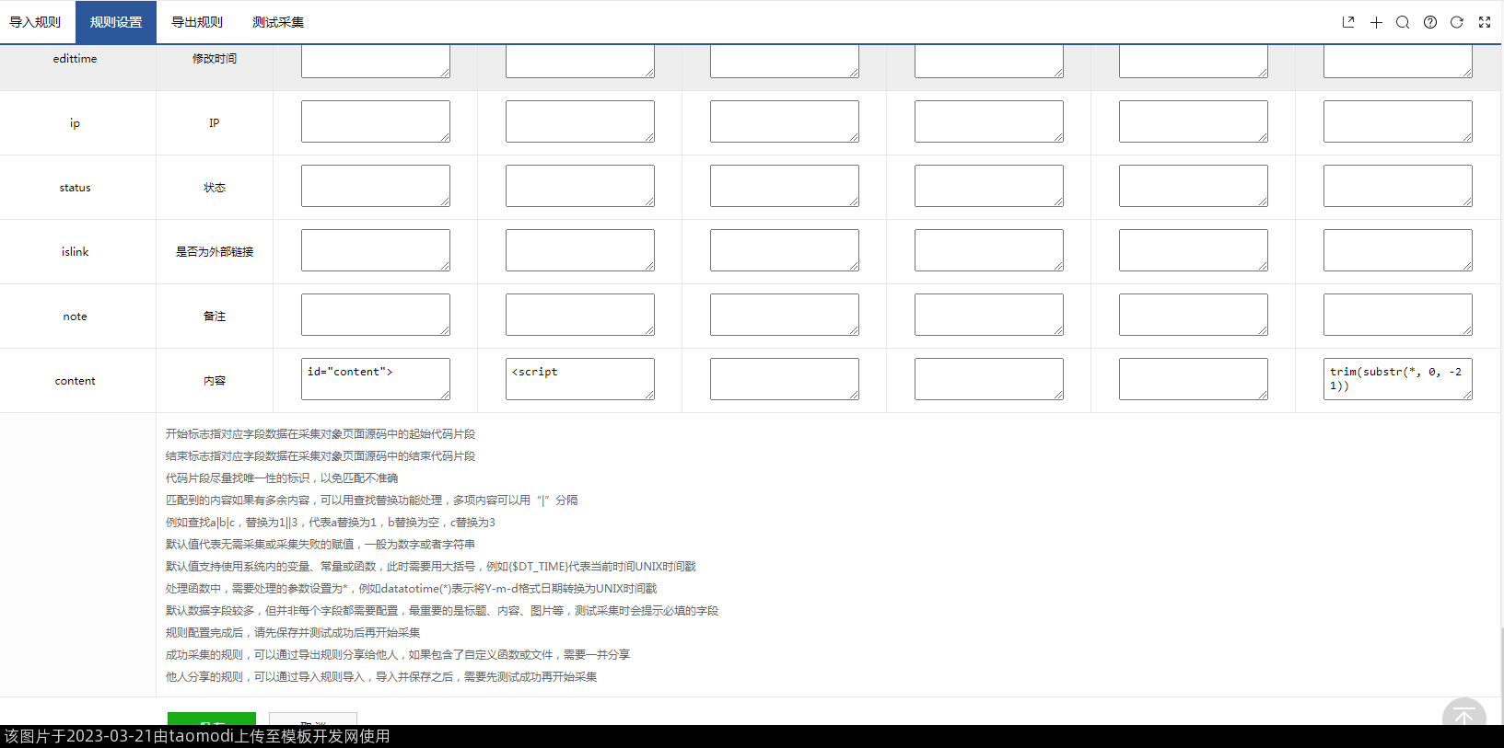1504x748 pixels.
Task: Open search via the magnifier icon
Action: click(1403, 22)
